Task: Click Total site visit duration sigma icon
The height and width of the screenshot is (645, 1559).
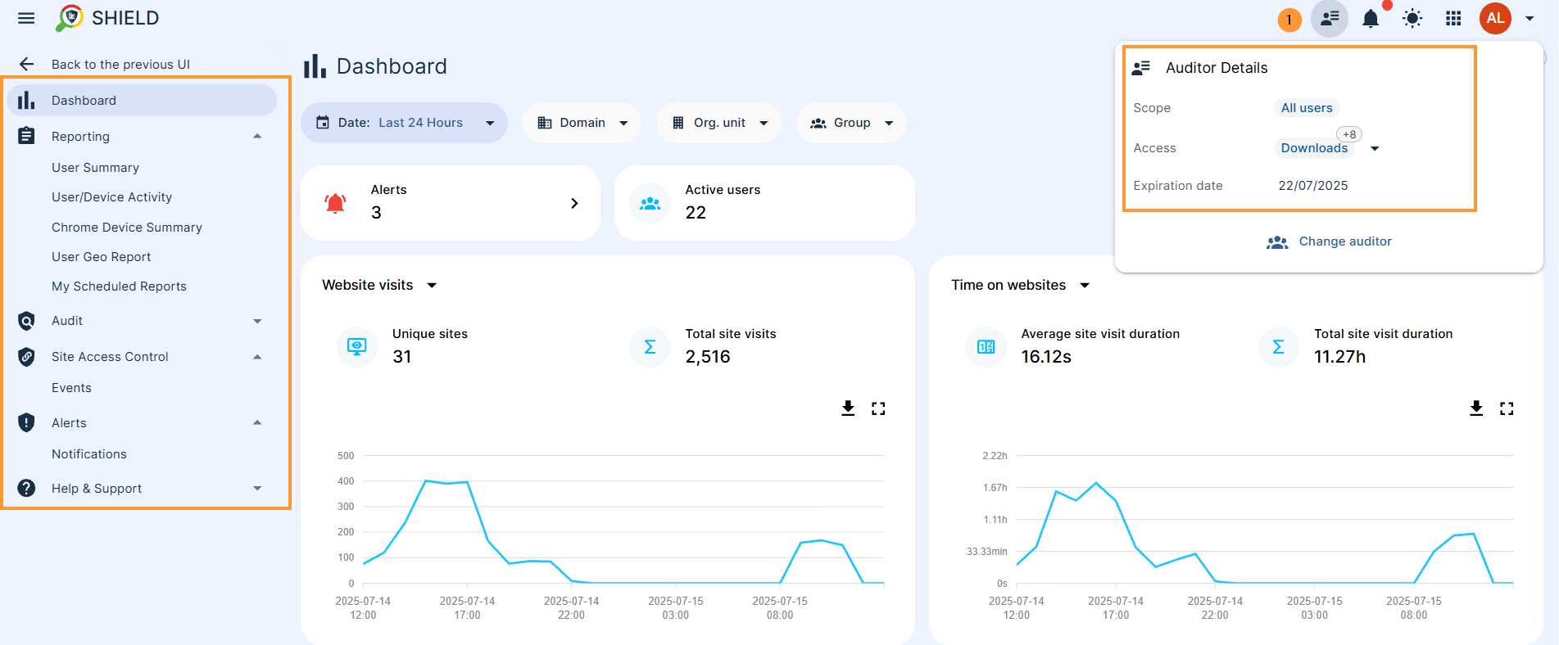Action: pyautogui.click(x=1278, y=346)
